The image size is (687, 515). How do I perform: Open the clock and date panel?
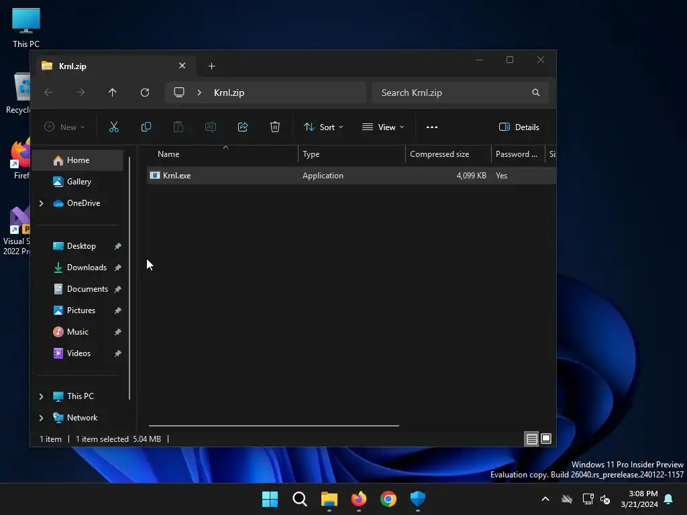coord(639,499)
